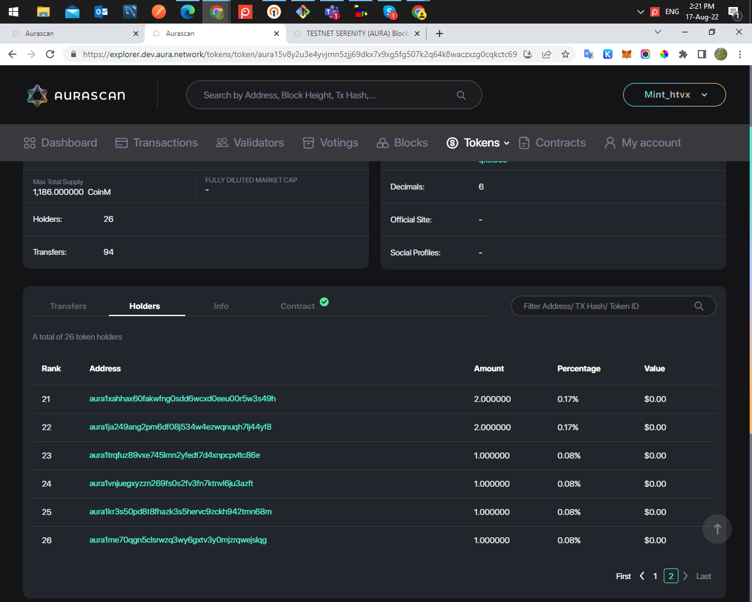Click the Aurascan logo
Viewport: 752px width, 602px height.
tap(75, 94)
